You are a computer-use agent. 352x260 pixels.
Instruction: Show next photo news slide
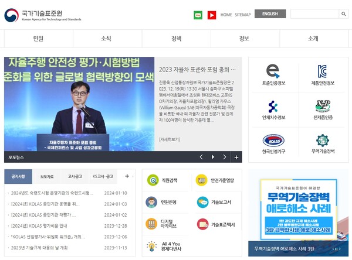pos(225,157)
